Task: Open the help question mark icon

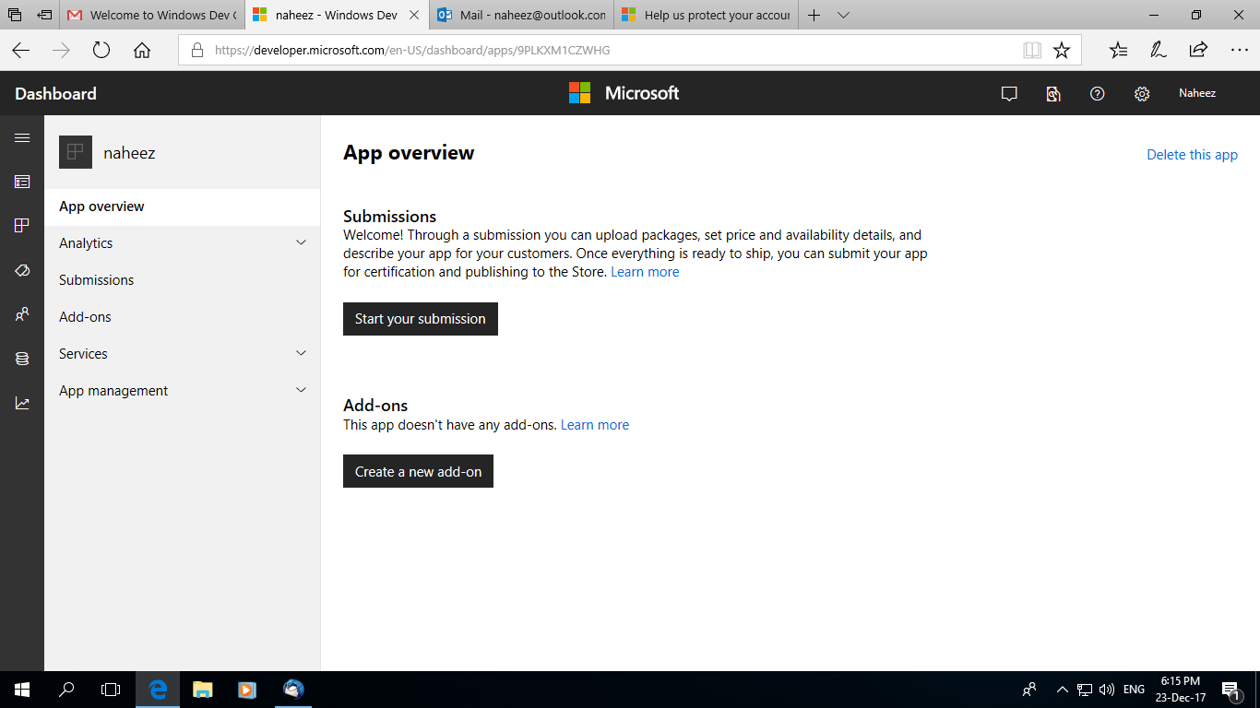Action: click(1097, 93)
